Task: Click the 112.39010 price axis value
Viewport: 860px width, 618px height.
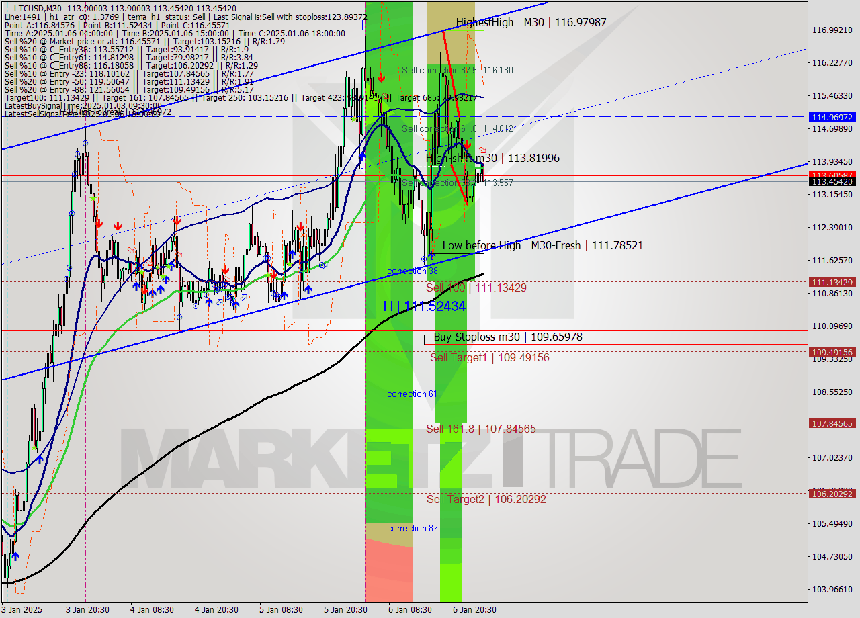Action: (x=832, y=227)
